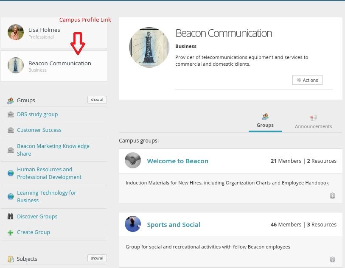345x268 pixels.
Task: Select Create Group link
Action: click(x=34, y=232)
